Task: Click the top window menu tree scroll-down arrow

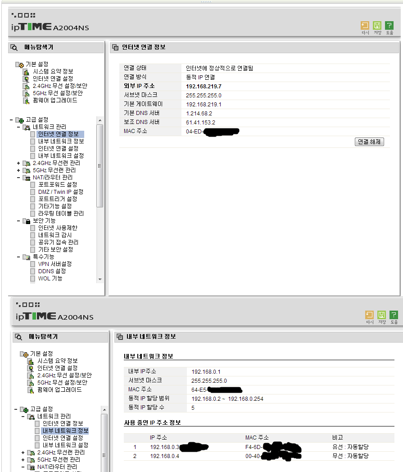Action: (100, 280)
